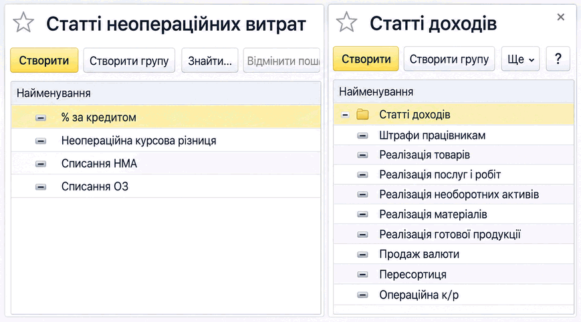Image resolution: width=581 pixels, height=322 pixels.
Task: Click item icon beside 'Пересортиця'
Action: [362, 275]
